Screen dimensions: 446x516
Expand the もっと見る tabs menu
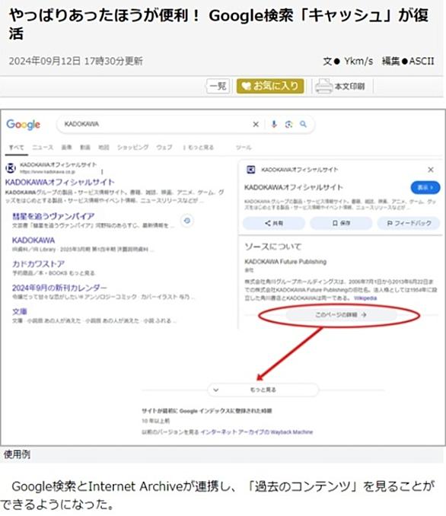[199, 148]
